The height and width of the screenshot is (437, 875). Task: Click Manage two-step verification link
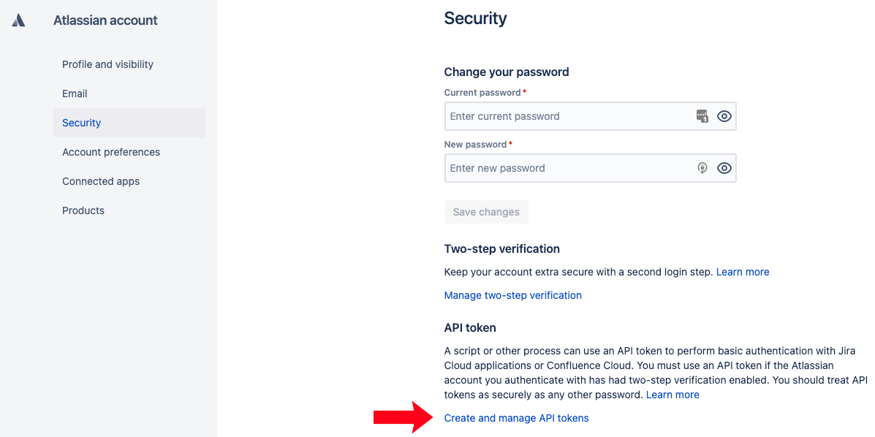click(513, 295)
